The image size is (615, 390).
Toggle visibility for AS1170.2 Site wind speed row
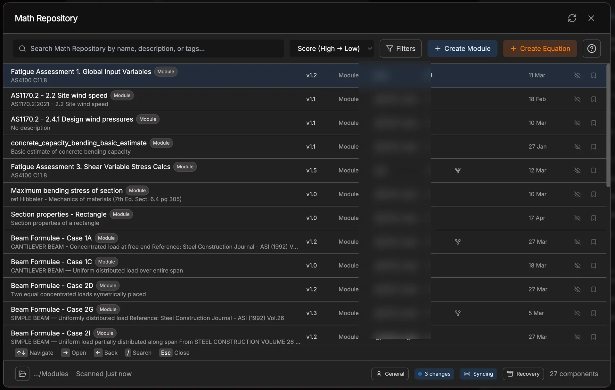578,99
